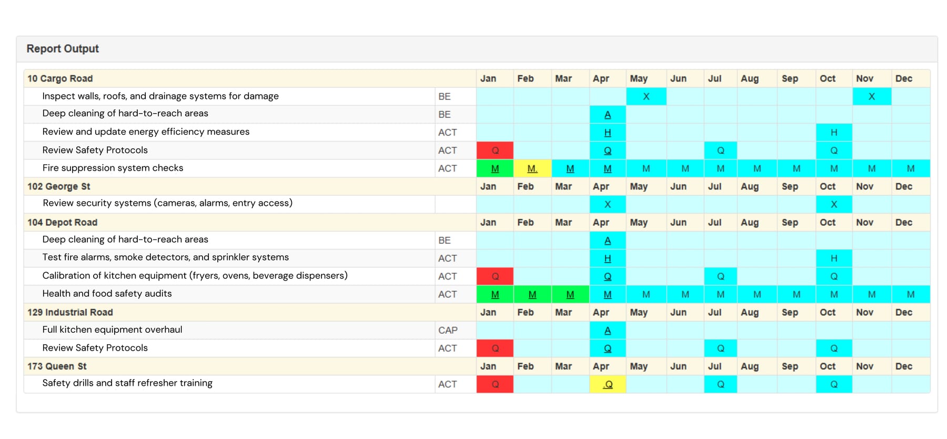This screenshot has width=947, height=439.
Task: Select the October Q cell for Safety drills and staff refresher training
Action: [834, 384]
